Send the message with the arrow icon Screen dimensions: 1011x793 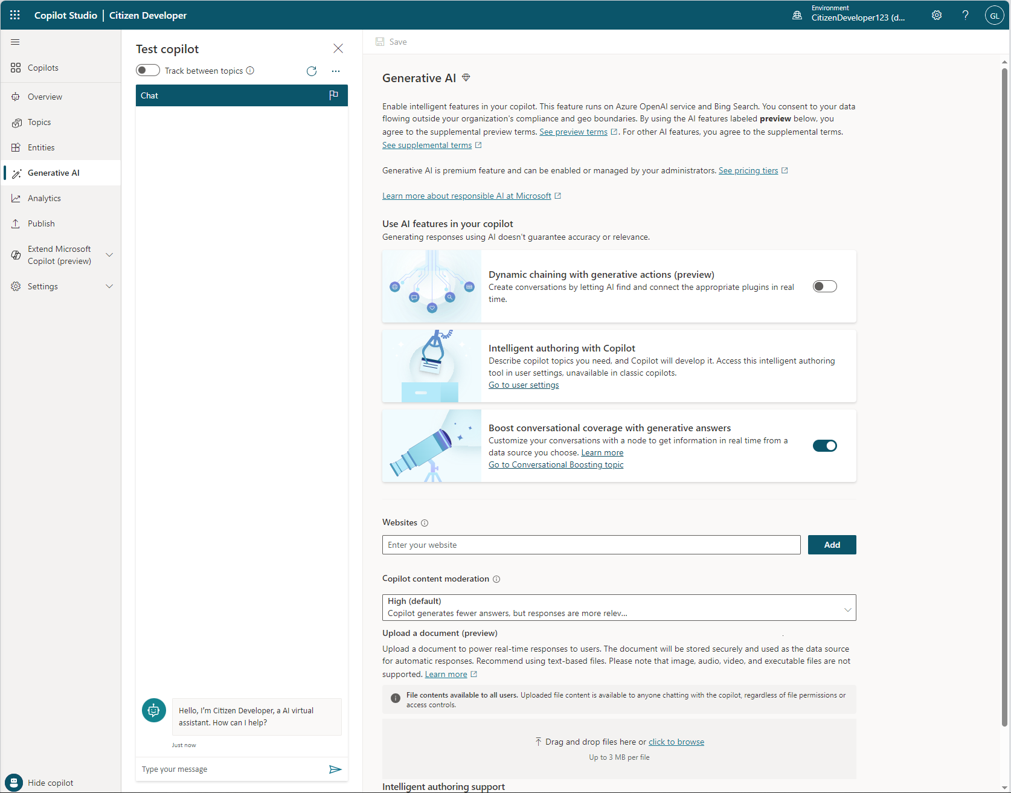tap(335, 769)
